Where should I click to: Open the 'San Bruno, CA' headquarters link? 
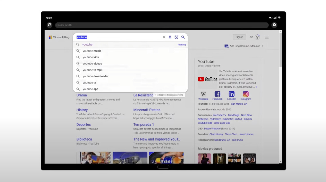pyautogui.click(x=222, y=140)
